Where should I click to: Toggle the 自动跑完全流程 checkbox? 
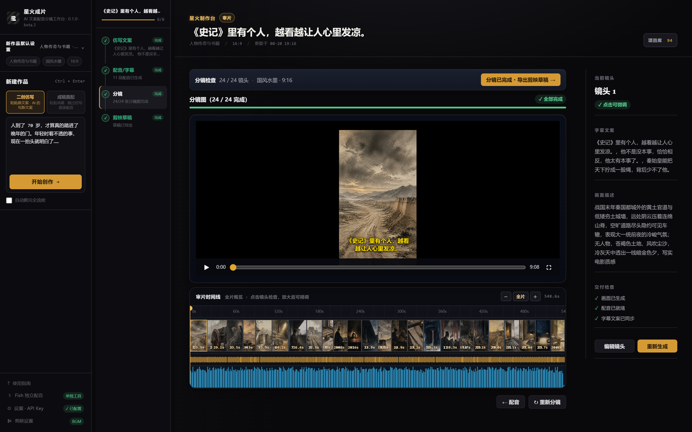9,200
